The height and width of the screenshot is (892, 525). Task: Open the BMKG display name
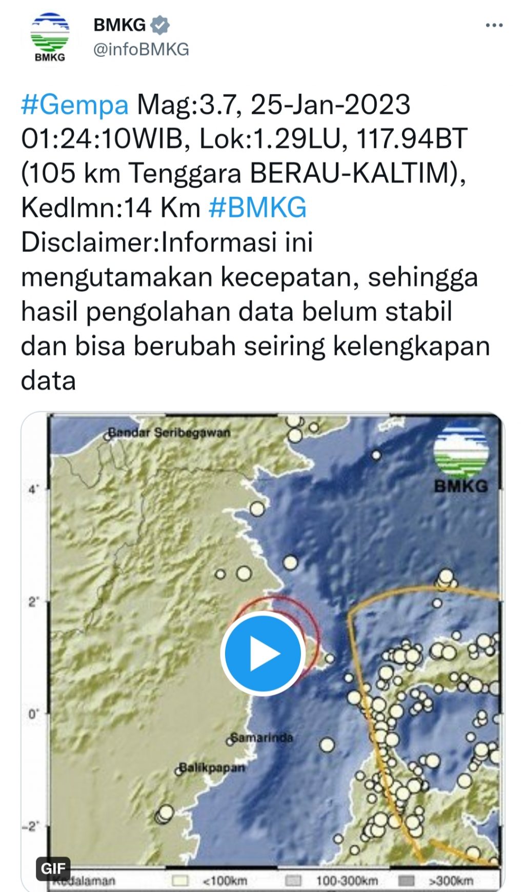[x=120, y=24]
